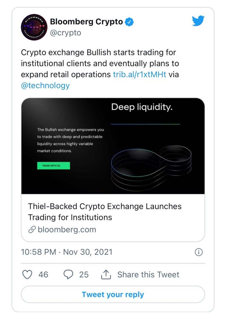Click the 25 replies count

pyautogui.click(x=84, y=274)
